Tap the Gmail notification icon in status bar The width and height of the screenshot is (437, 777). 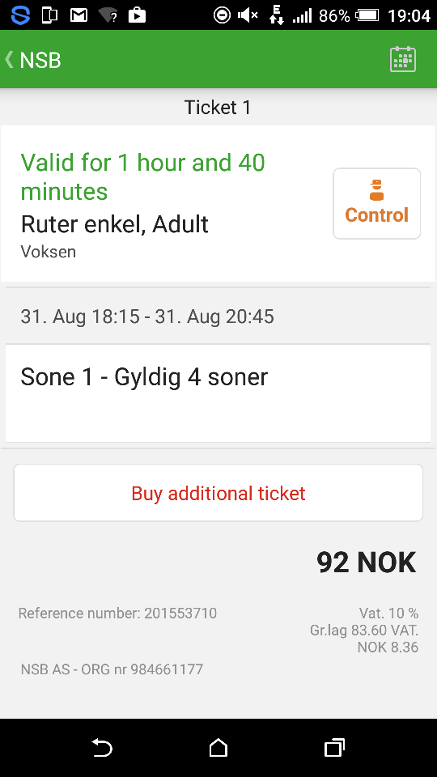tap(78, 15)
